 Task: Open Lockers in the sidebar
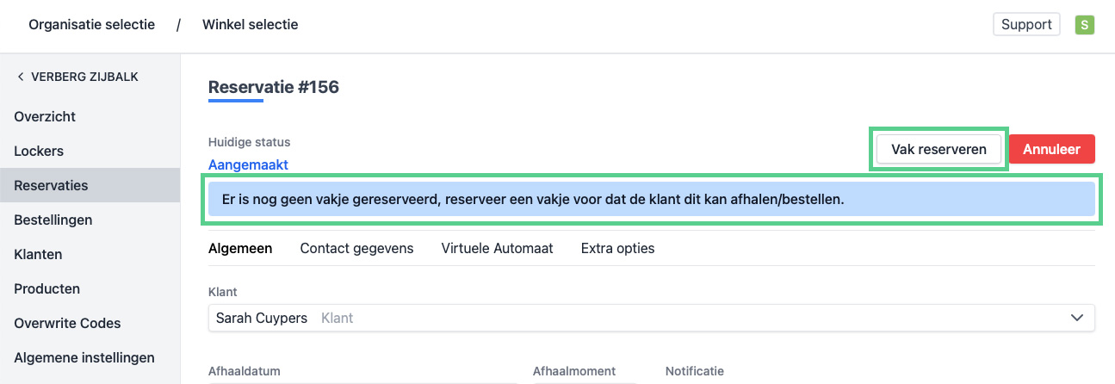[x=39, y=151]
